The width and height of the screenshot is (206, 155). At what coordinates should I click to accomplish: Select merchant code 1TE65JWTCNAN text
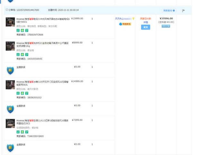(35, 35)
